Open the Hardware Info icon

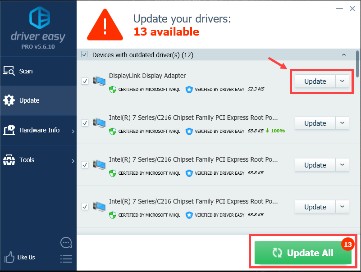tap(9, 130)
